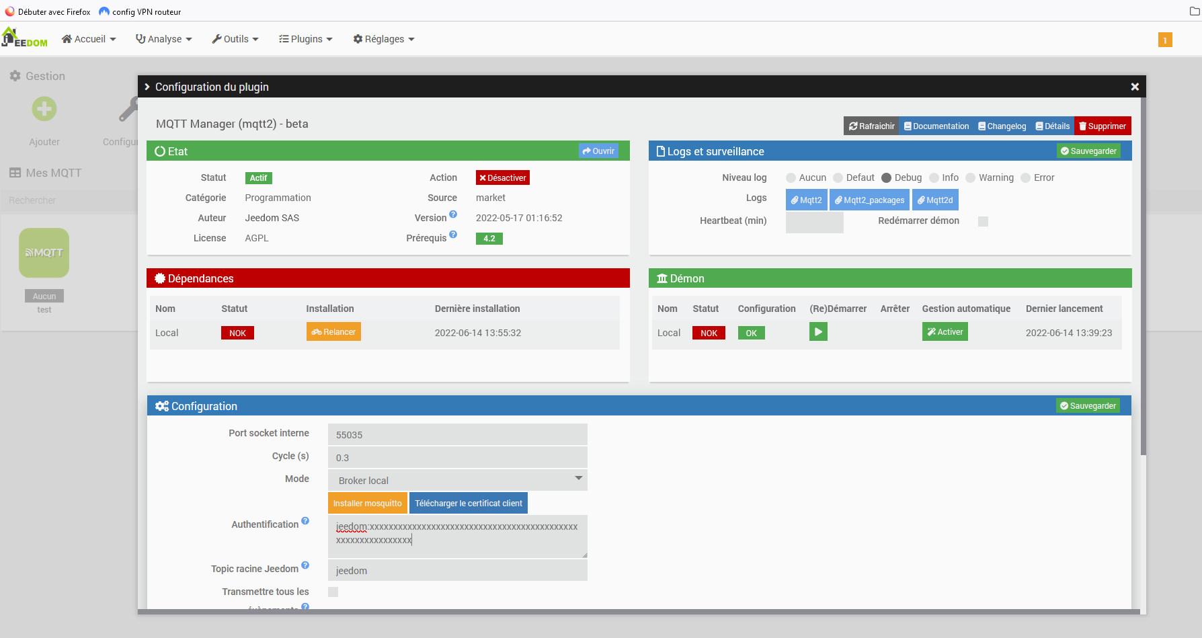The height and width of the screenshot is (638, 1202).
Task: Click Installer mosquitto button
Action: point(368,503)
